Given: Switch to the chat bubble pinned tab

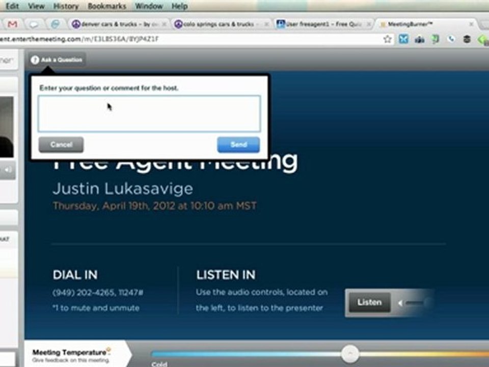Looking at the screenshot, I should pyautogui.click(x=34, y=24).
